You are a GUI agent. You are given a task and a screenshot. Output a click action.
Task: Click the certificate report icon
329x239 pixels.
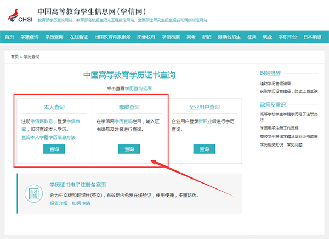tap(33, 193)
